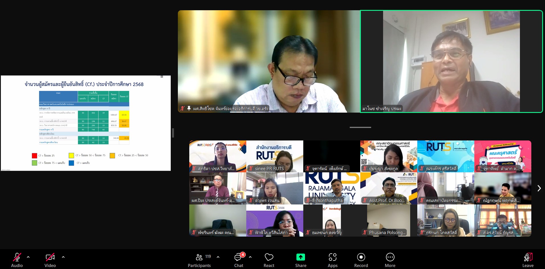
Task: Click the yellow legend color box
Action: (71, 156)
